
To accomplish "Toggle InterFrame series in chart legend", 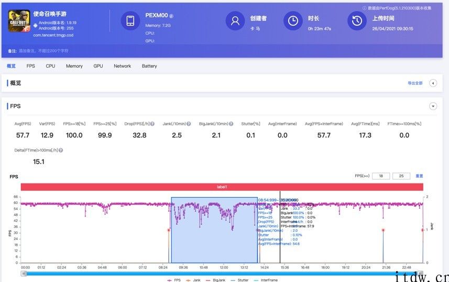I will pos(266,280).
